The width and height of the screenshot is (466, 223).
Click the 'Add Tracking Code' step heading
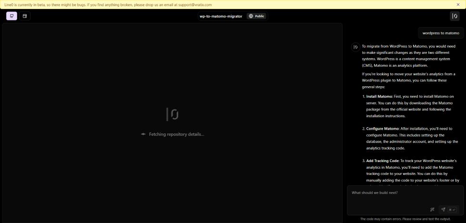coord(383,161)
